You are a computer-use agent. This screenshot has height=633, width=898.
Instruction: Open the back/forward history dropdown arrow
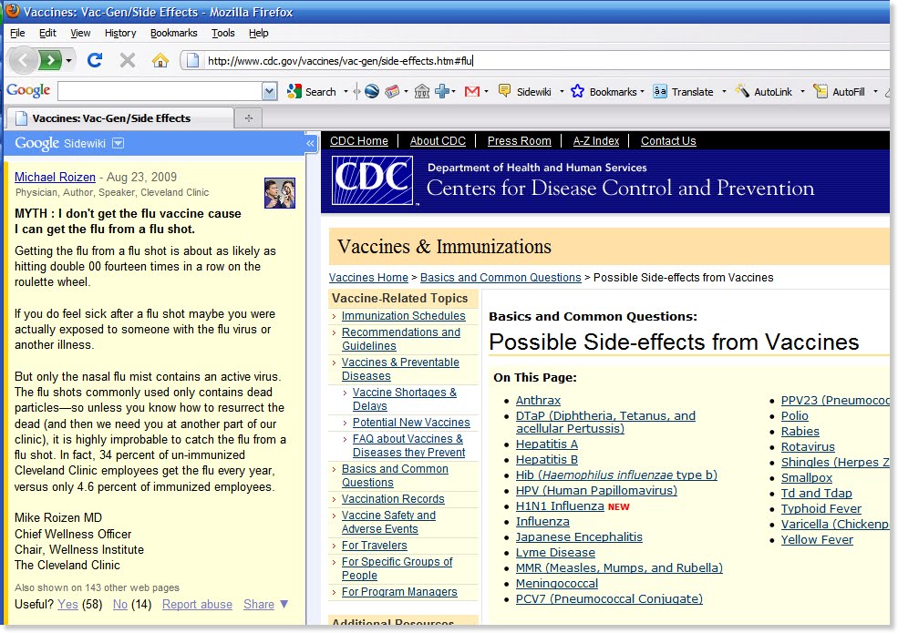pos(68,60)
